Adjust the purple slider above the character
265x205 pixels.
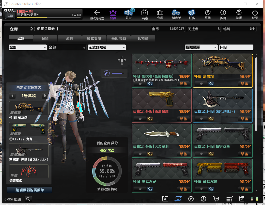point(117,73)
